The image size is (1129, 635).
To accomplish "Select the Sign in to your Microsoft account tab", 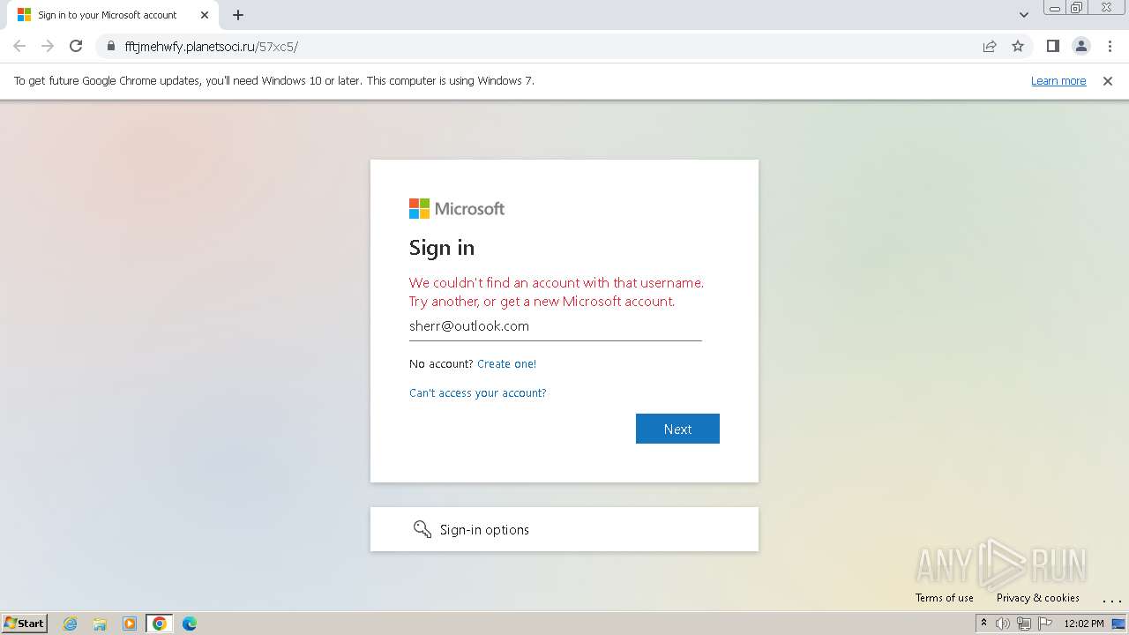I will 111,15.
